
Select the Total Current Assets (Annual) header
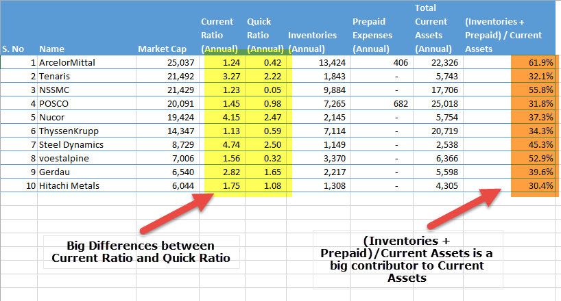438,28
